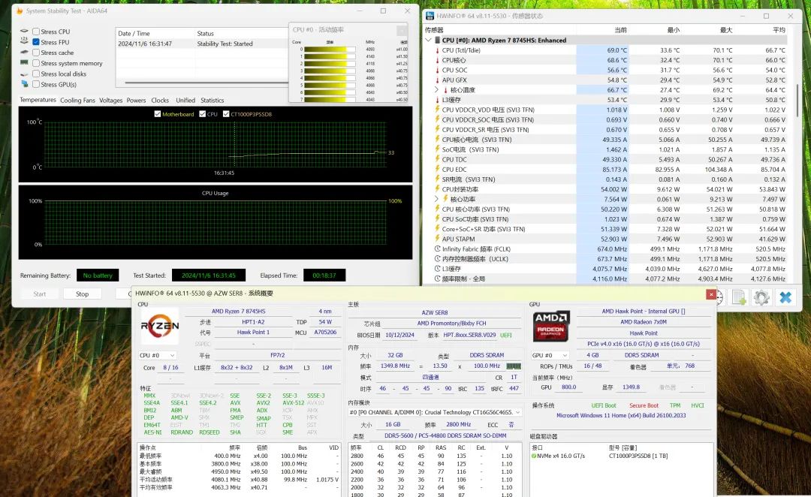
Task: Click the AMD Ryzen logo in system summary
Action: [160, 326]
